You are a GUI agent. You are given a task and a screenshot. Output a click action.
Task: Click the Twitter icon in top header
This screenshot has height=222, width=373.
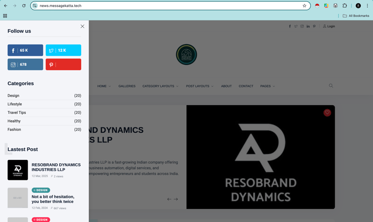click(x=296, y=26)
